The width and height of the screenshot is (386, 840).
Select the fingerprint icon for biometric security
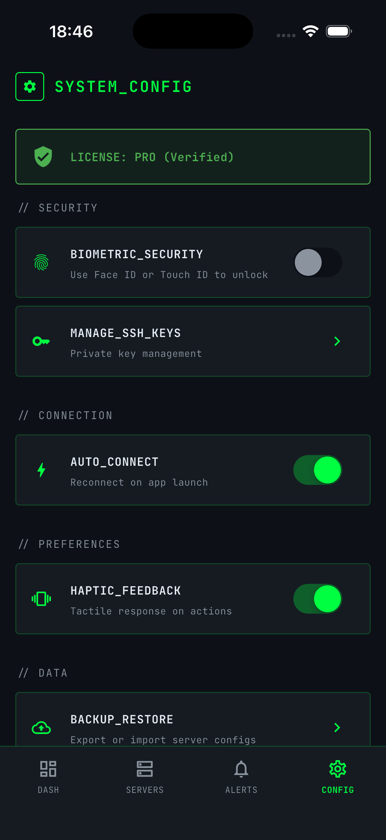(x=41, y=262)
